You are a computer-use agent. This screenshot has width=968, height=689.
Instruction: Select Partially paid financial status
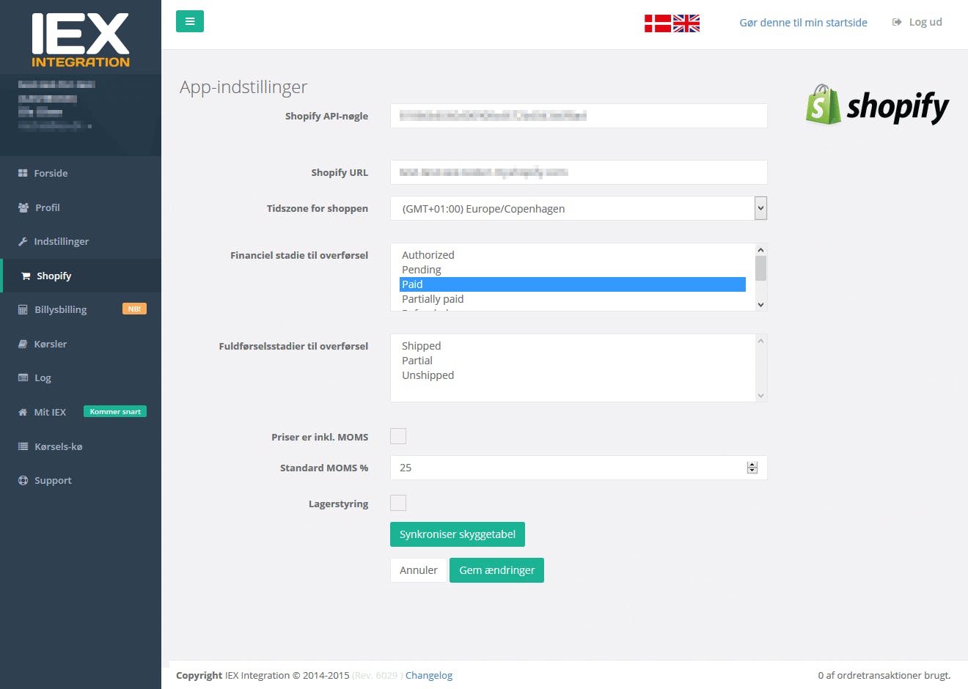click(573, 299)
